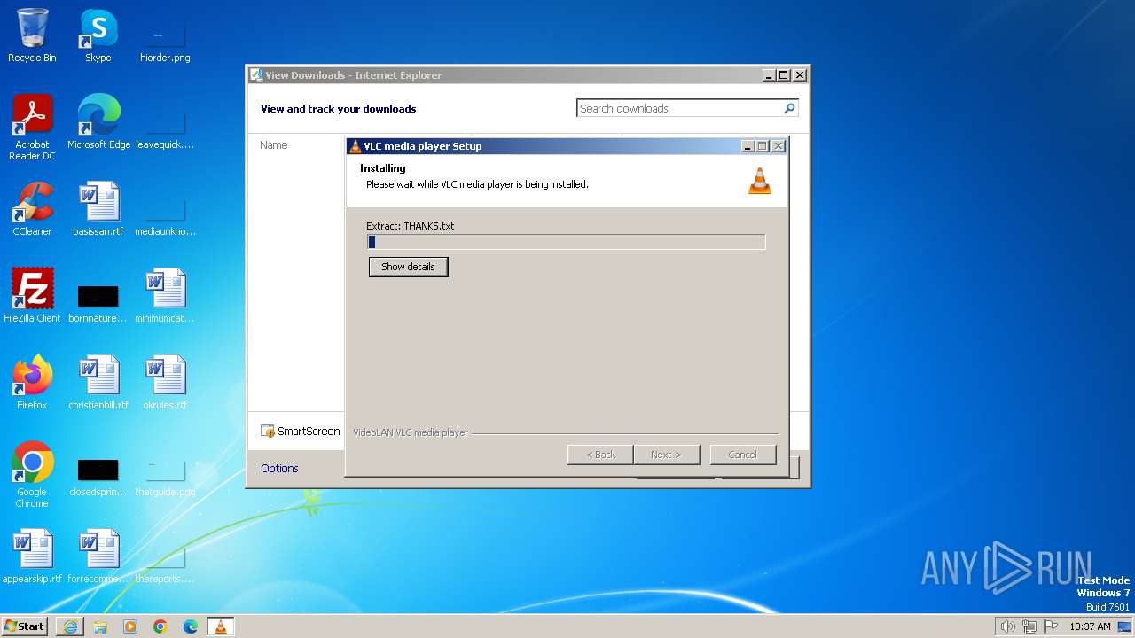
Task: Maximize the View Downloads window
Action: pos(784,75)
